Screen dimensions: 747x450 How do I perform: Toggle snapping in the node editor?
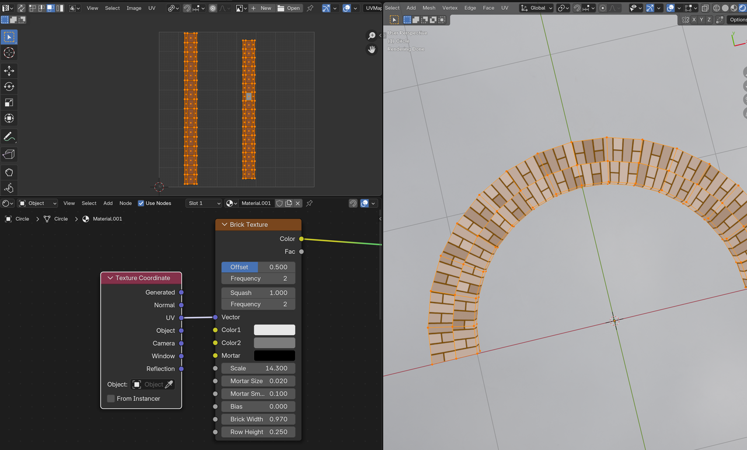pyautogui.click(x=353, y=203)
